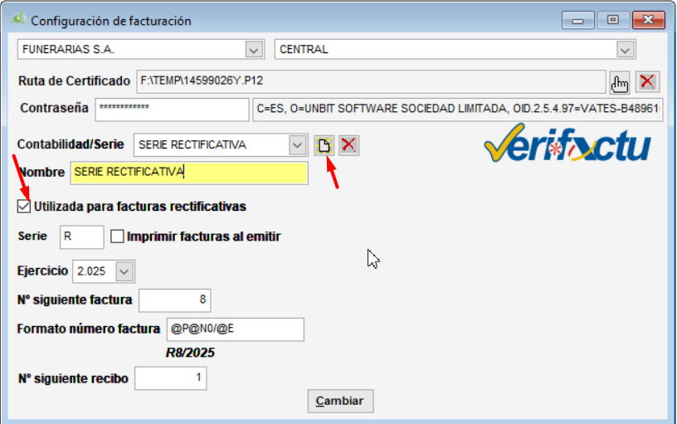Click the Nombre text field
The width and height of the screenshot is (677, 424).
click(x=189, y=173)
